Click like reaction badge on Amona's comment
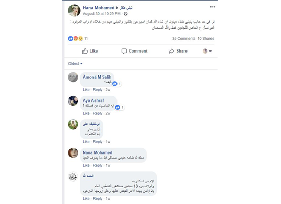This screenshot has width=281, height=204. (x=115, y=84)
